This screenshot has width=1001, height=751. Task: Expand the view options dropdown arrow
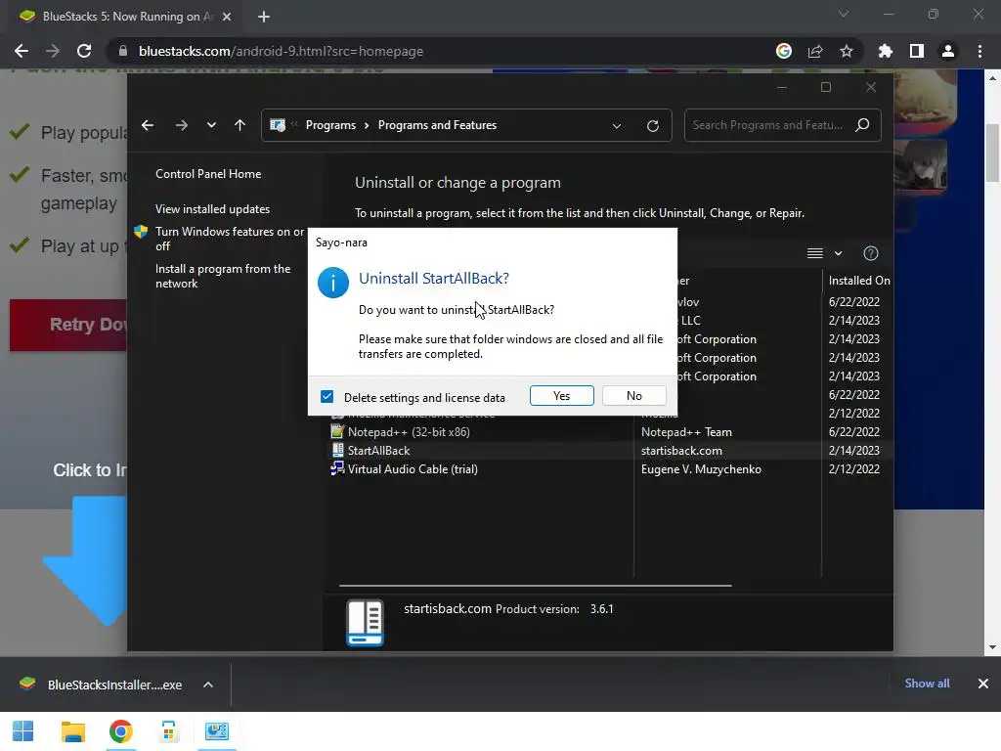tap(838, 253)
